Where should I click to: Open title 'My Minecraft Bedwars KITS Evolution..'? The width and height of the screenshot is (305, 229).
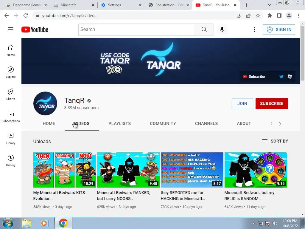59,196
